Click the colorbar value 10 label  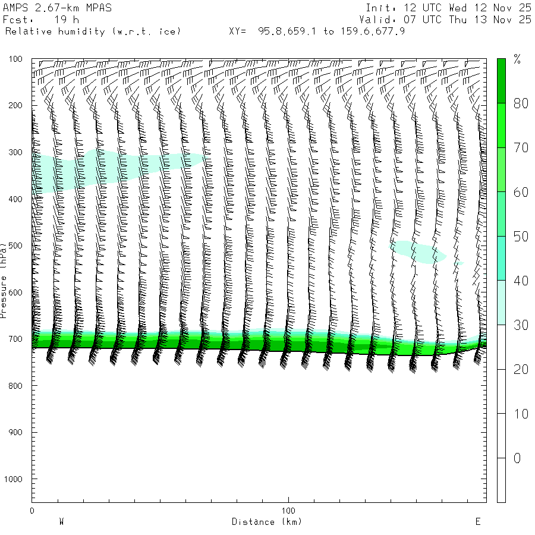click(x=521, y=414)
